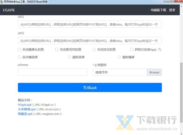This screenshot has height=135, width=183.
Task: Select 强制竖屏 radio option
Action: pos(69,57)
